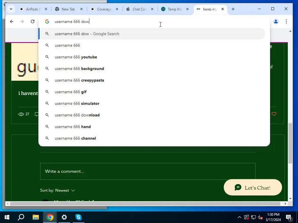Switch to the New Tab tab

(x=68, y=9)
